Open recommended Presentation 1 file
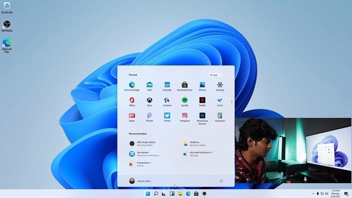352x198 pixels. 141,164
